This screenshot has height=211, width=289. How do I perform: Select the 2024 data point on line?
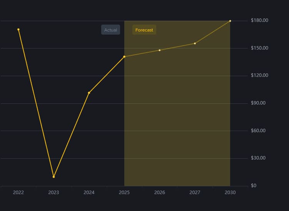(89, 93)
